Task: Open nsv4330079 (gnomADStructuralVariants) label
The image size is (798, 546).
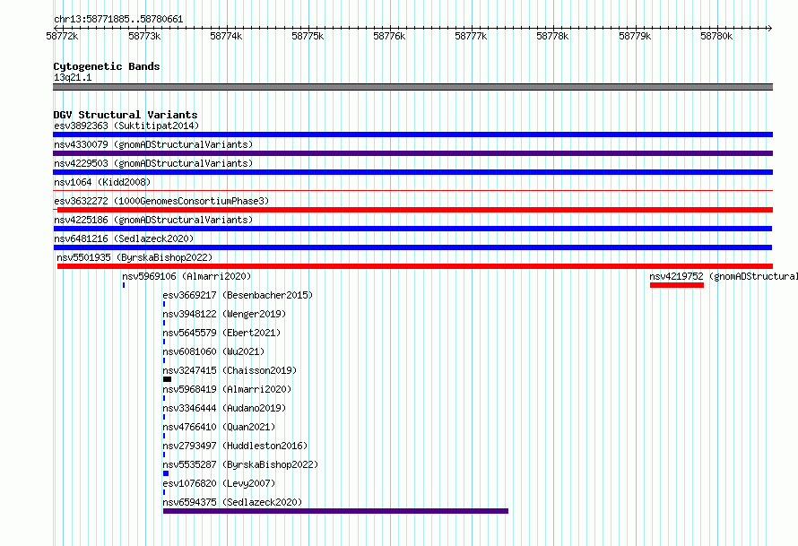Action: pyautogui.click(x=153, y=144)
